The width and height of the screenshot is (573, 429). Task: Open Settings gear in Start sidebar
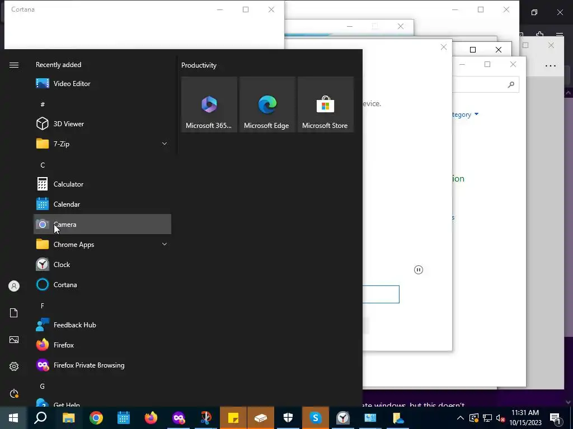[14, 366]
